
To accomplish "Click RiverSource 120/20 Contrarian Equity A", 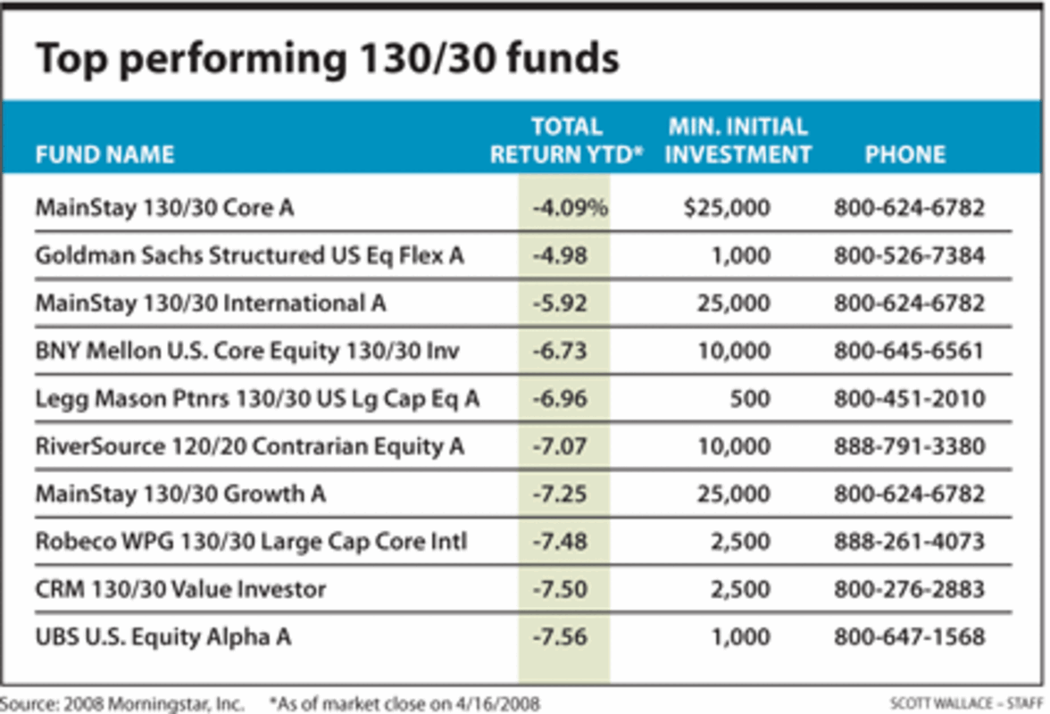I will [249, 446].
